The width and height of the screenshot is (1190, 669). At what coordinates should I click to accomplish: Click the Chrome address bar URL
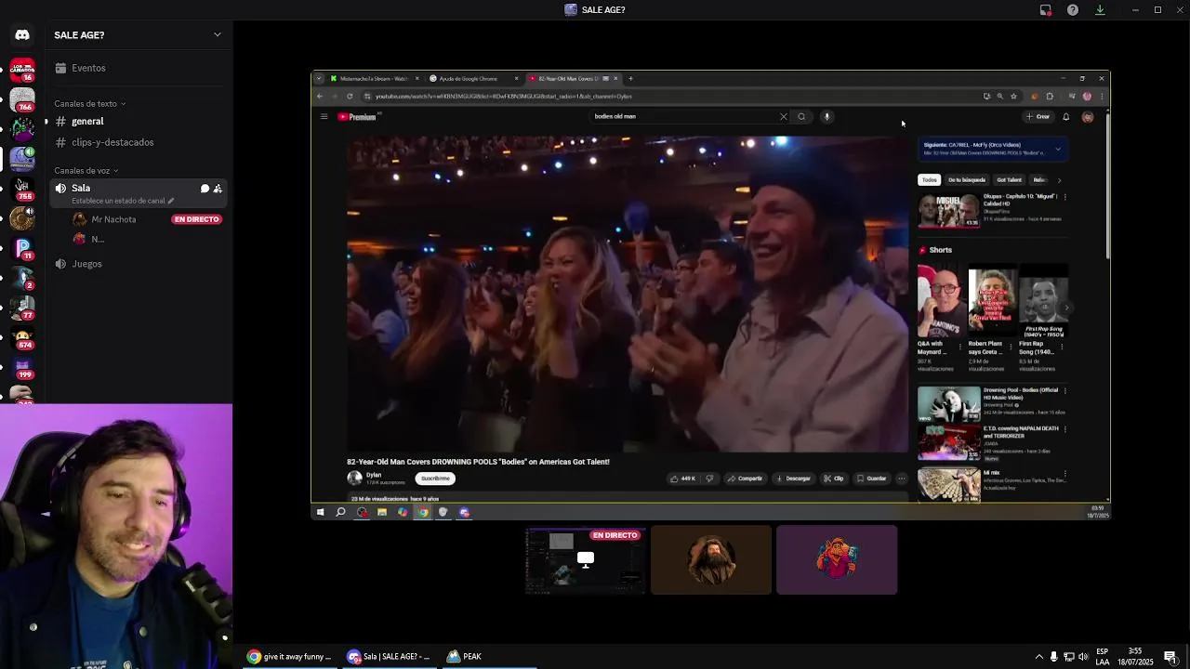click(503, 97)
